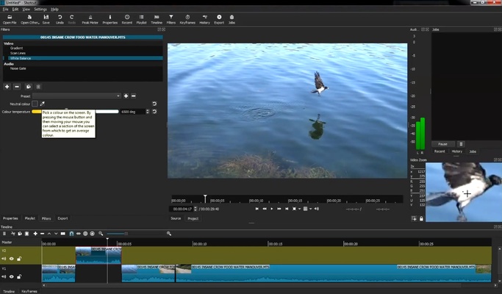Pick neutral colour with eyedropper icon
This screenshot has height=294, width=502.
(x=42, y=104)
